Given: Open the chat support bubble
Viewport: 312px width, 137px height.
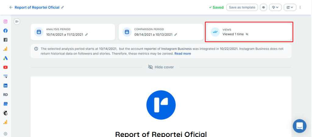Looking at the screenshot, I should pyautogui.click(x=300, y=126).
